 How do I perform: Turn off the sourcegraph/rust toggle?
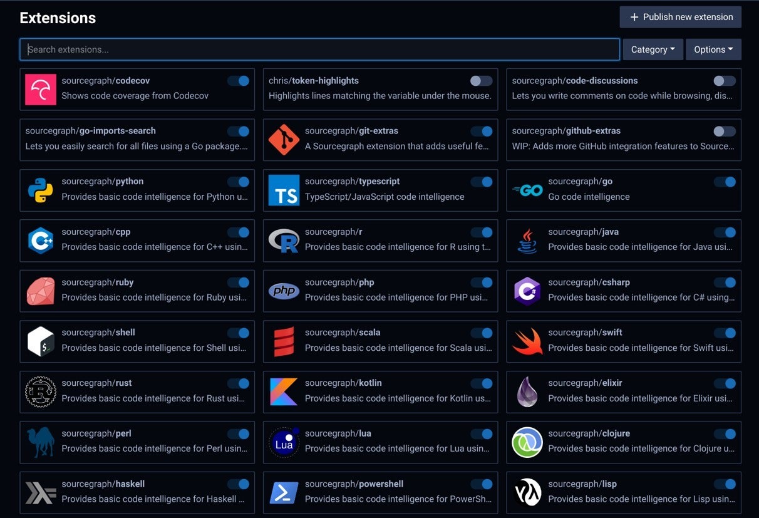tap(238, 383)
